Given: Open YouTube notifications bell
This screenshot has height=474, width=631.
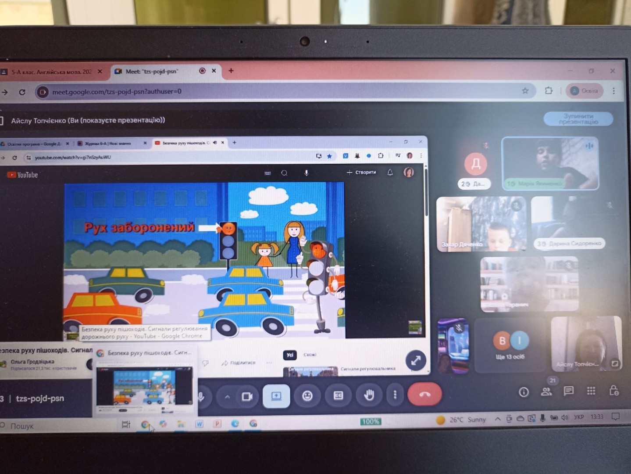Looking at the screenshot, I should coord(390,172).
